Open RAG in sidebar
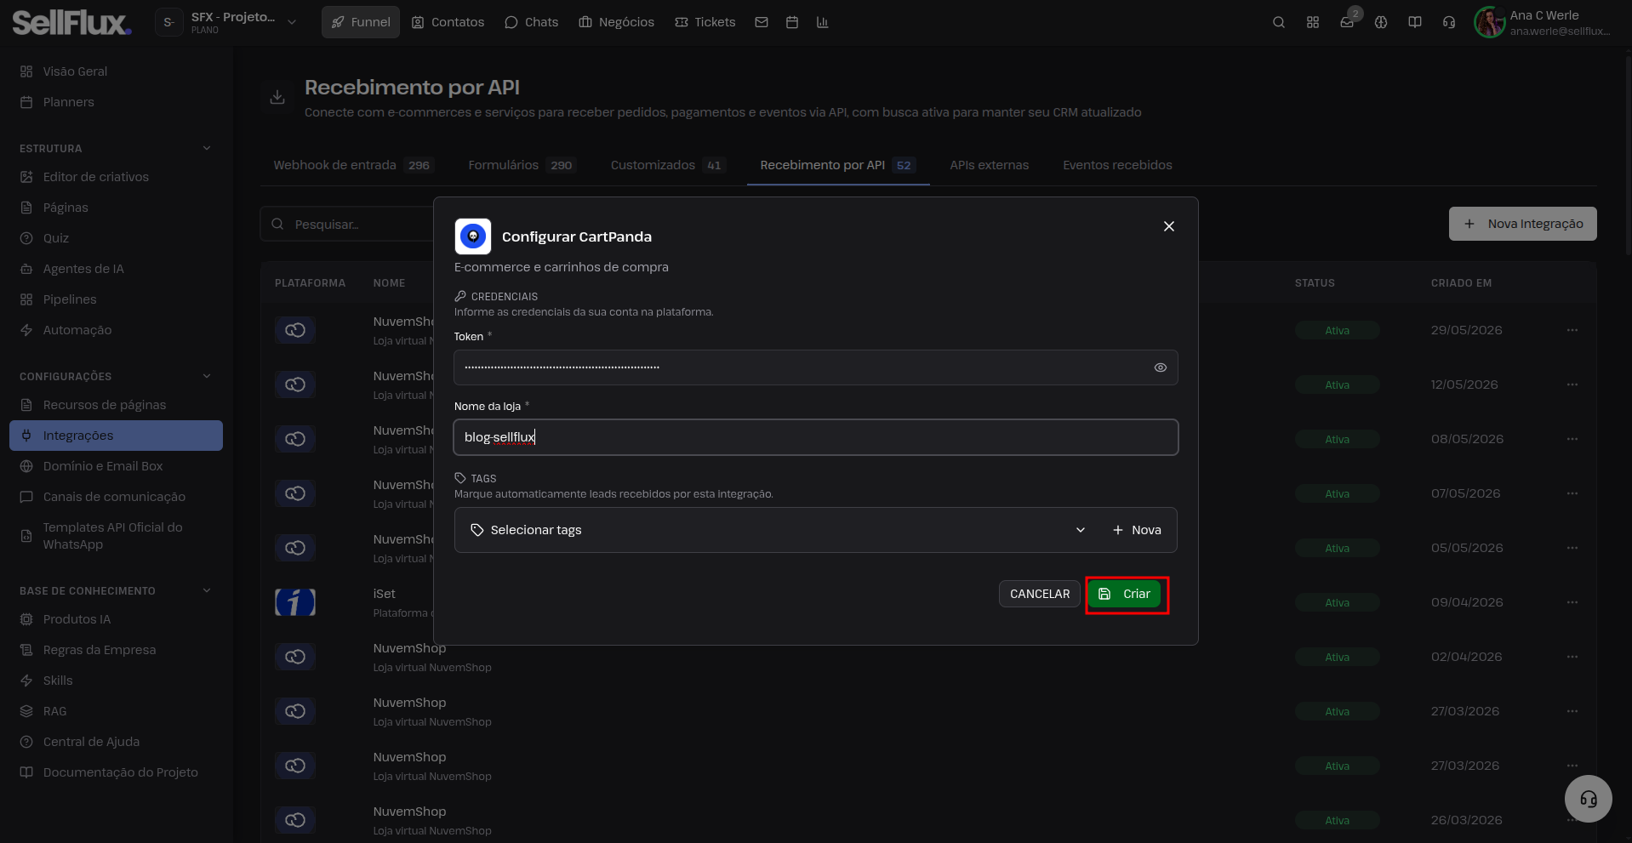Image resolution: width=1632 pixels, height=843 pixels. tap(116, 711)
